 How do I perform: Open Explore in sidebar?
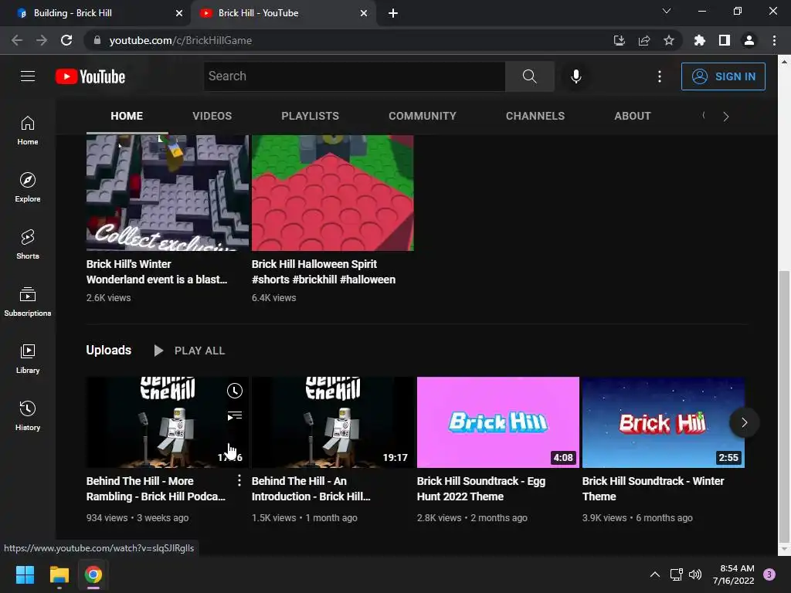(x=28, y=187)
